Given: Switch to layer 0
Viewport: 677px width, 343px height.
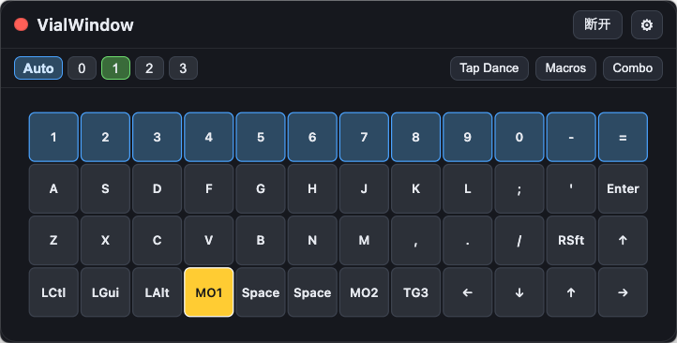Looking at the screenshot, I should tap(82, 68).
